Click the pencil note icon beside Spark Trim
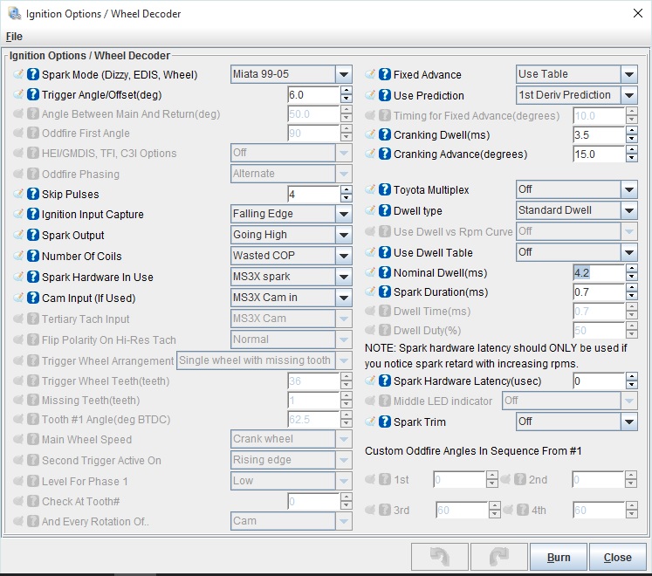Screen dimensions: 652x576 (370, 422)
